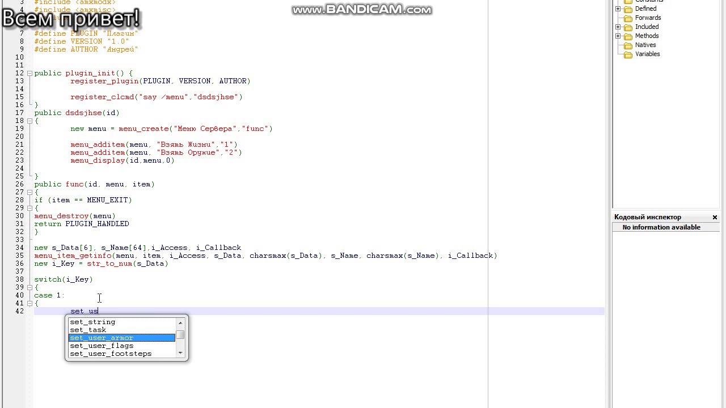
Task: Click the Variables folder icon
Action: click(x=628, y=54)
